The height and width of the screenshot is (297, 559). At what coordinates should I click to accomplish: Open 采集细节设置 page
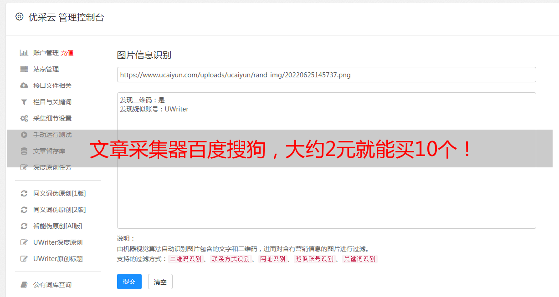pos(52,118)
